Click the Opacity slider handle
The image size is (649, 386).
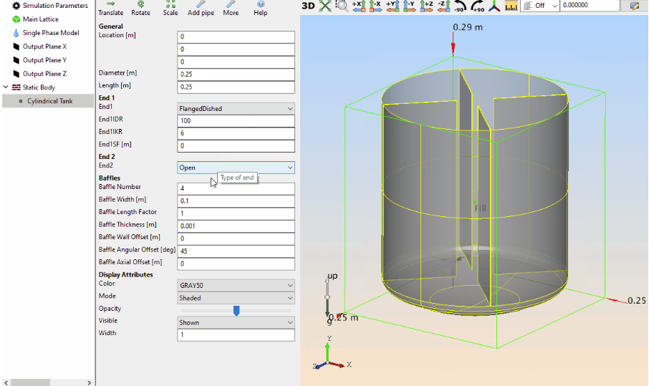click(x=236, y=310)
